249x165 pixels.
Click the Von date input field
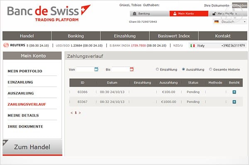85,69
